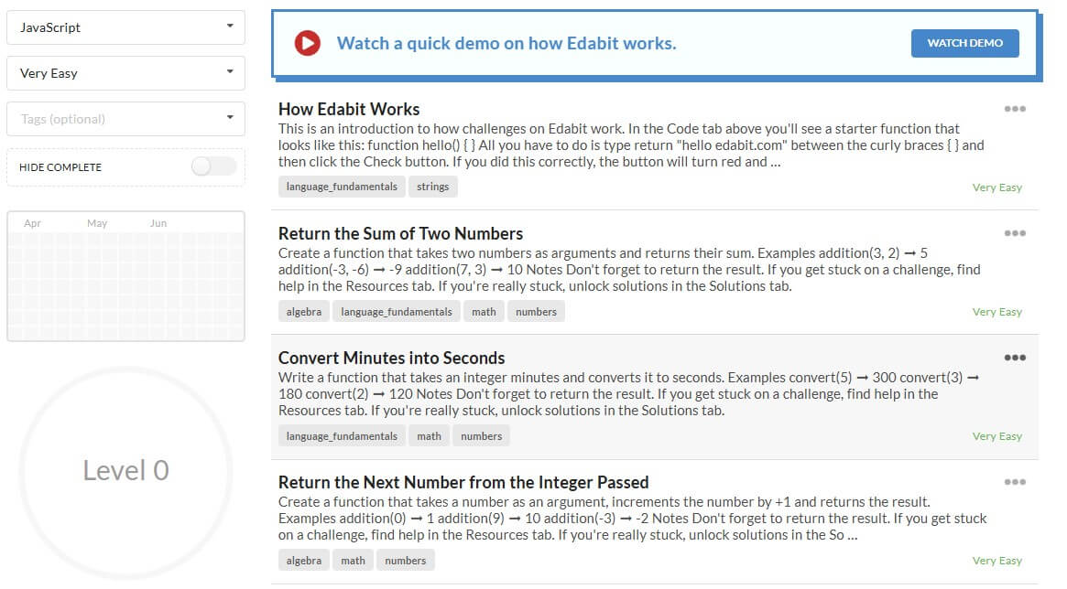Select the strings tag on How Edabit Works

[433, 187]
